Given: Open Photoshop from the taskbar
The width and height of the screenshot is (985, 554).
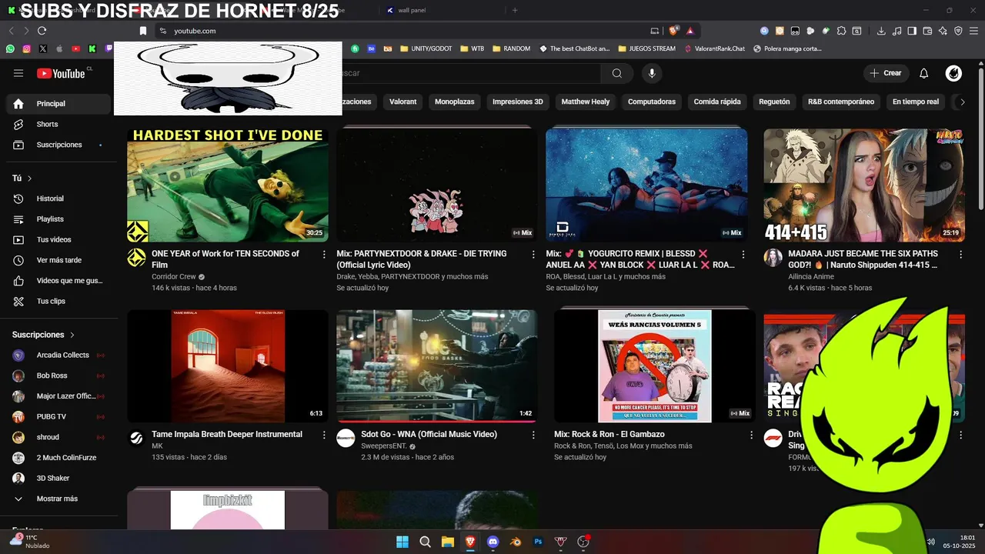Looking at the screenshot, I should click(x=539, y=542).
